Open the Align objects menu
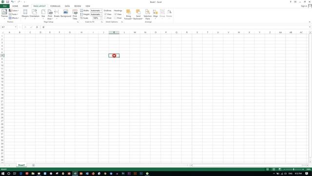 coord(156,14)
